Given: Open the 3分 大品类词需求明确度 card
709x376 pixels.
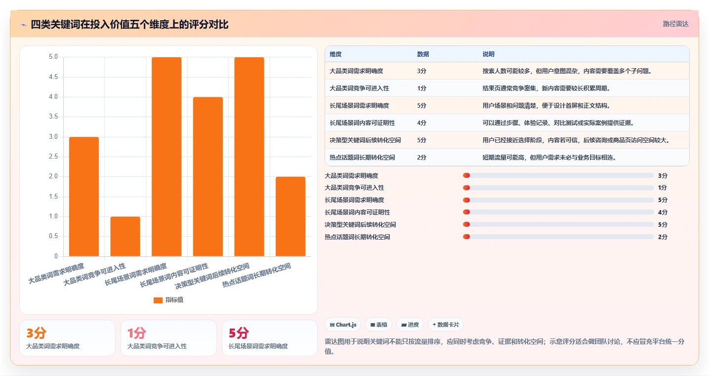Looking at the screenshot, I should (x=67, y=338).
